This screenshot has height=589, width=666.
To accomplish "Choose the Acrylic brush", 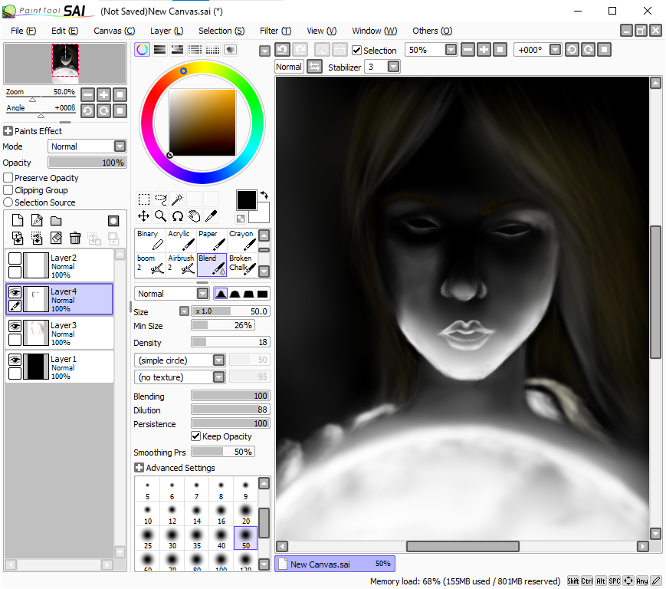I will 182,240.
